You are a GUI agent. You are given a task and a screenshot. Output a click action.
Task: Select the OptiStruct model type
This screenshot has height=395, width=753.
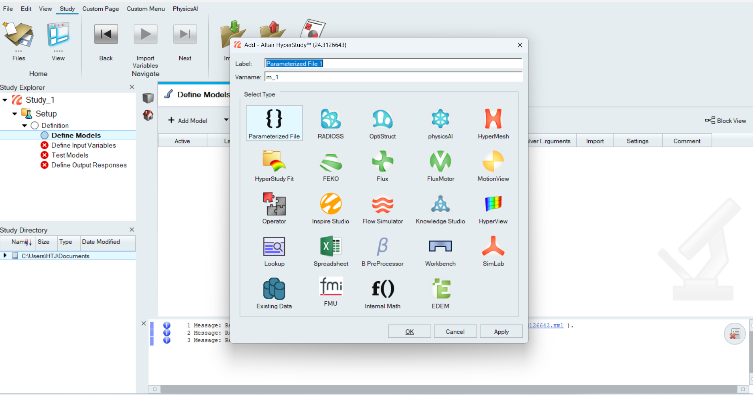pyautogui.click(x=382, y=122)
